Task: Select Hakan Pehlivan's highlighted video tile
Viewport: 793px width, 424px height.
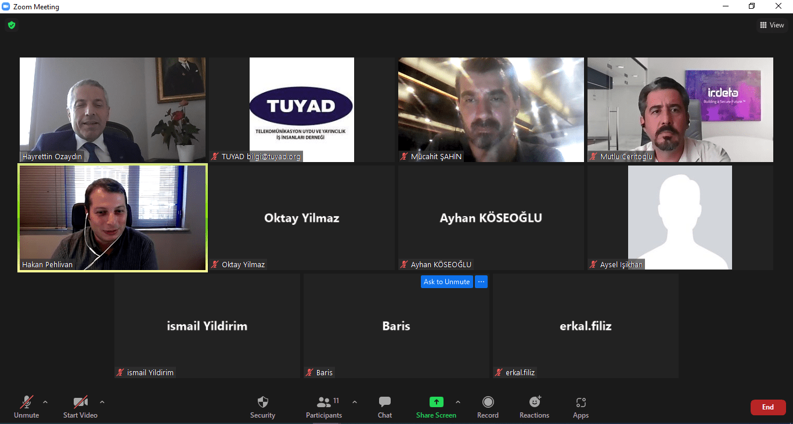Action: (x=113, y=218)
